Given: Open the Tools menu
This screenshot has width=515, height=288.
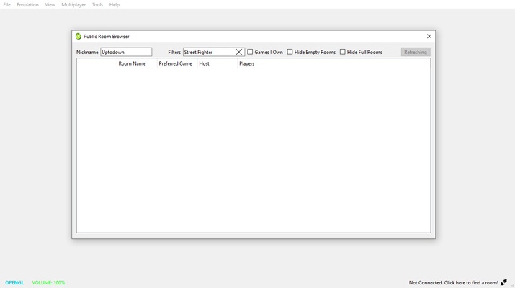Looking at the screenshot, I should coord(97,4).
